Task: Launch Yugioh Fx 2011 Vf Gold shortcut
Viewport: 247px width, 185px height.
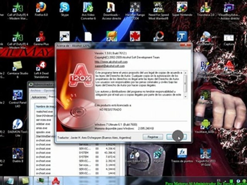Action: coord(206,157)
